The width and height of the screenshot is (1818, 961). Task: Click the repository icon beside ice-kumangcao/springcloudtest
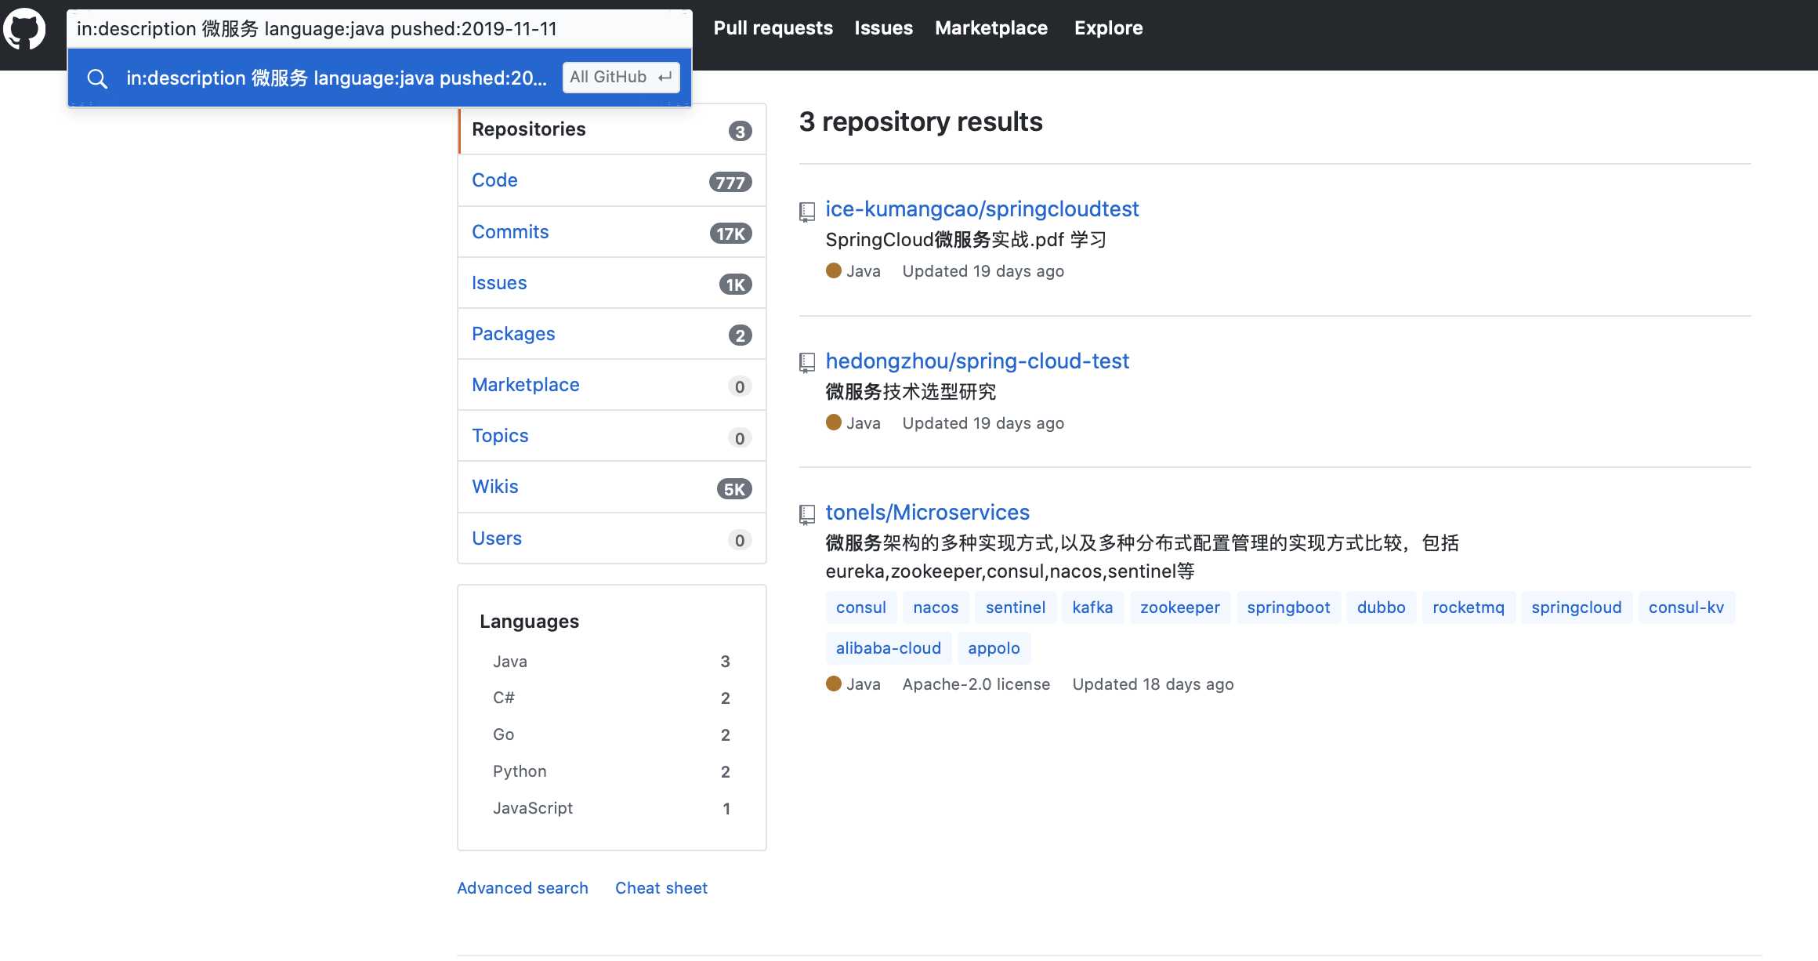coord(807,212)
